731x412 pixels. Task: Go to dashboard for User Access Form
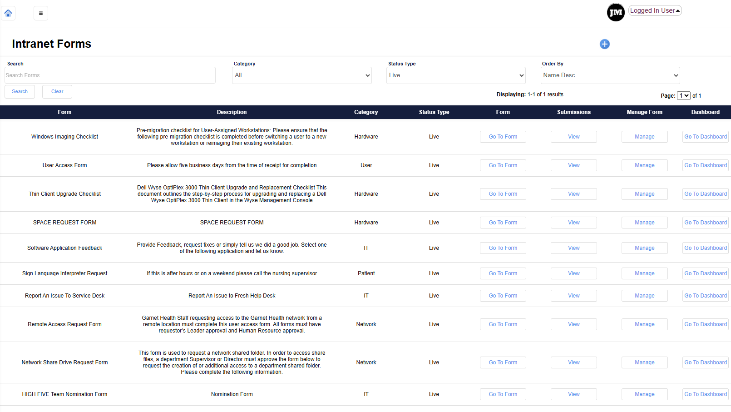click(x=706, y=165)
